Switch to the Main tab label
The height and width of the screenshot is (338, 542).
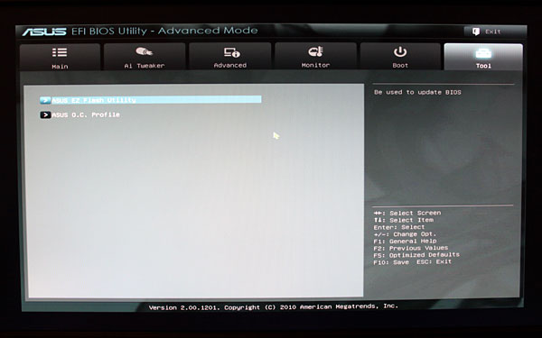coord(60,66)
